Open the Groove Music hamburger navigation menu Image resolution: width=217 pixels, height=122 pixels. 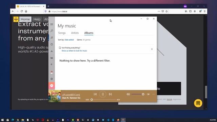(x=52, y=24)
